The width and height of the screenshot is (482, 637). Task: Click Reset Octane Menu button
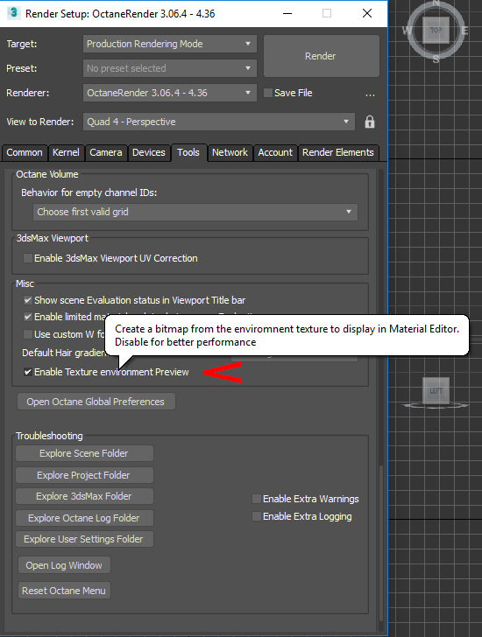64,591
